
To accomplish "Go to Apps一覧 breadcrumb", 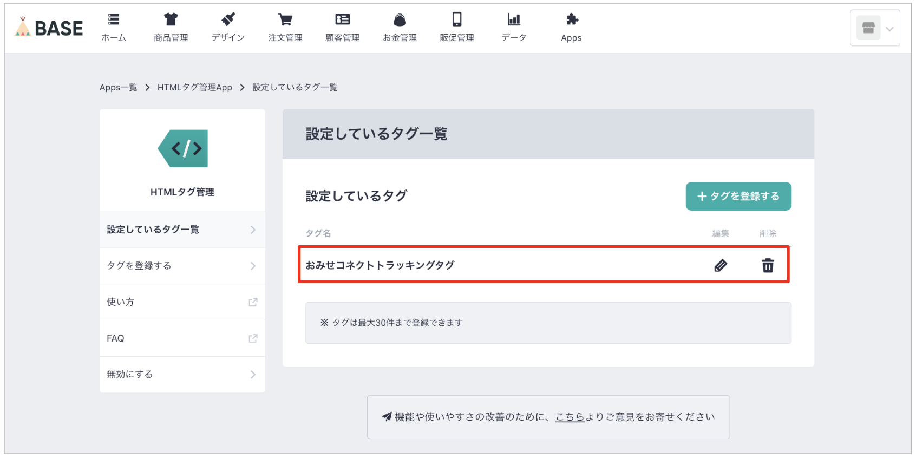I will [118, 87].
